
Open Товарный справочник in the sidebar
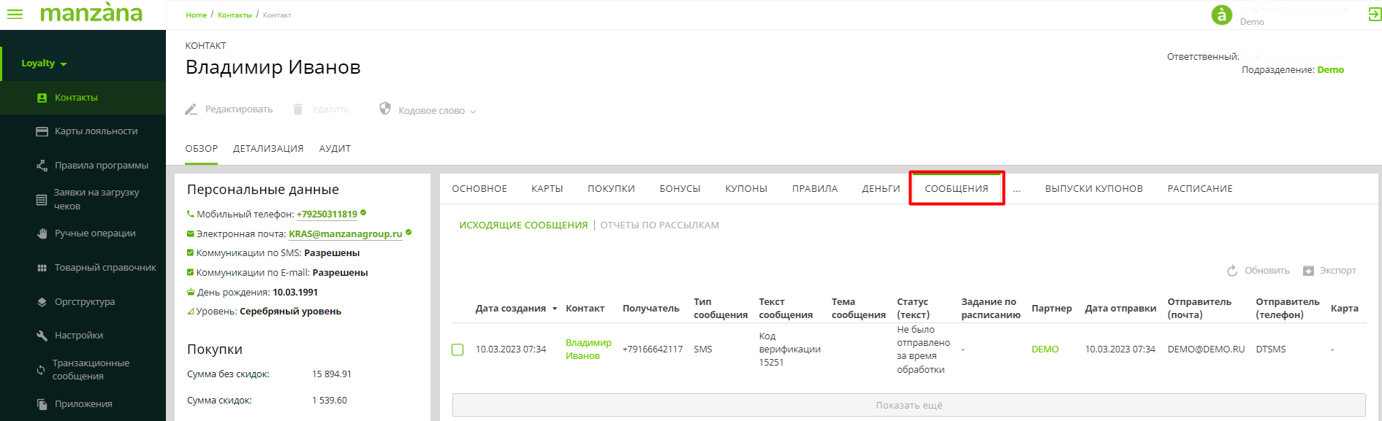coord(105,268)
